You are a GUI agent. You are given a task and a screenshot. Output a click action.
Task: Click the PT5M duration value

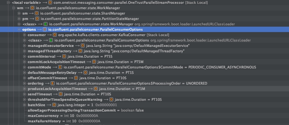[139, 62]
